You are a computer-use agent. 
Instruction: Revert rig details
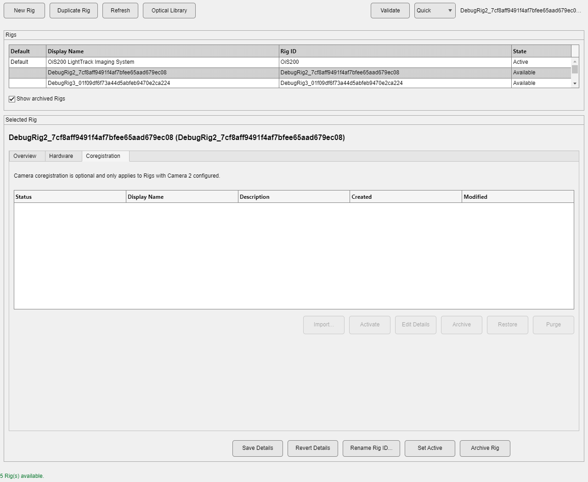pos(313,448)
